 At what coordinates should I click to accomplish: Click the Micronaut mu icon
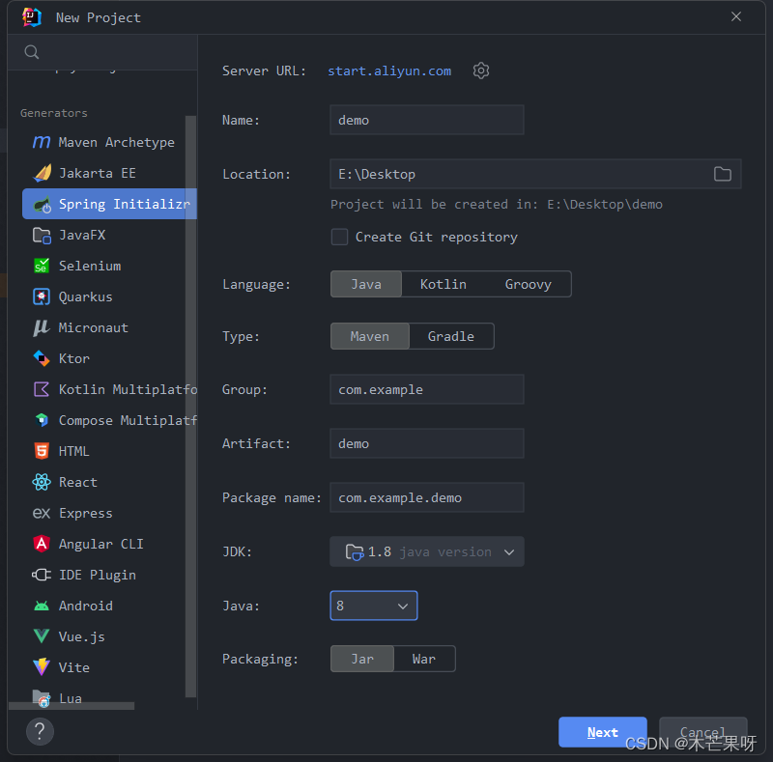coord(42,327)
